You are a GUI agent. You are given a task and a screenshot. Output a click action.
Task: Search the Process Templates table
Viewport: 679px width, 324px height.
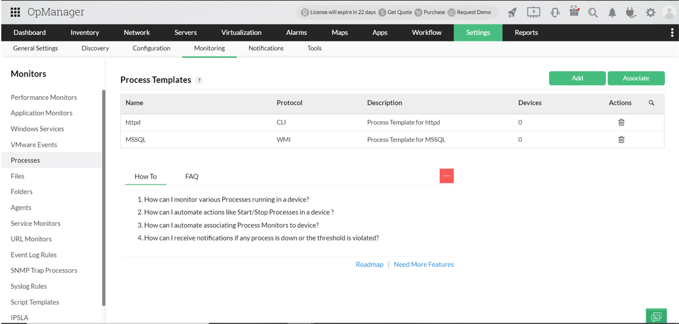[651, 103]
